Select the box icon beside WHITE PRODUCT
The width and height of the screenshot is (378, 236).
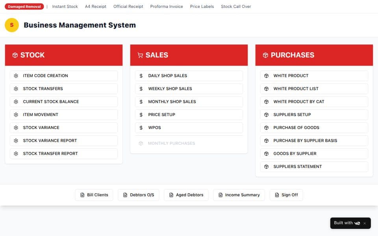tap(266, 76)
